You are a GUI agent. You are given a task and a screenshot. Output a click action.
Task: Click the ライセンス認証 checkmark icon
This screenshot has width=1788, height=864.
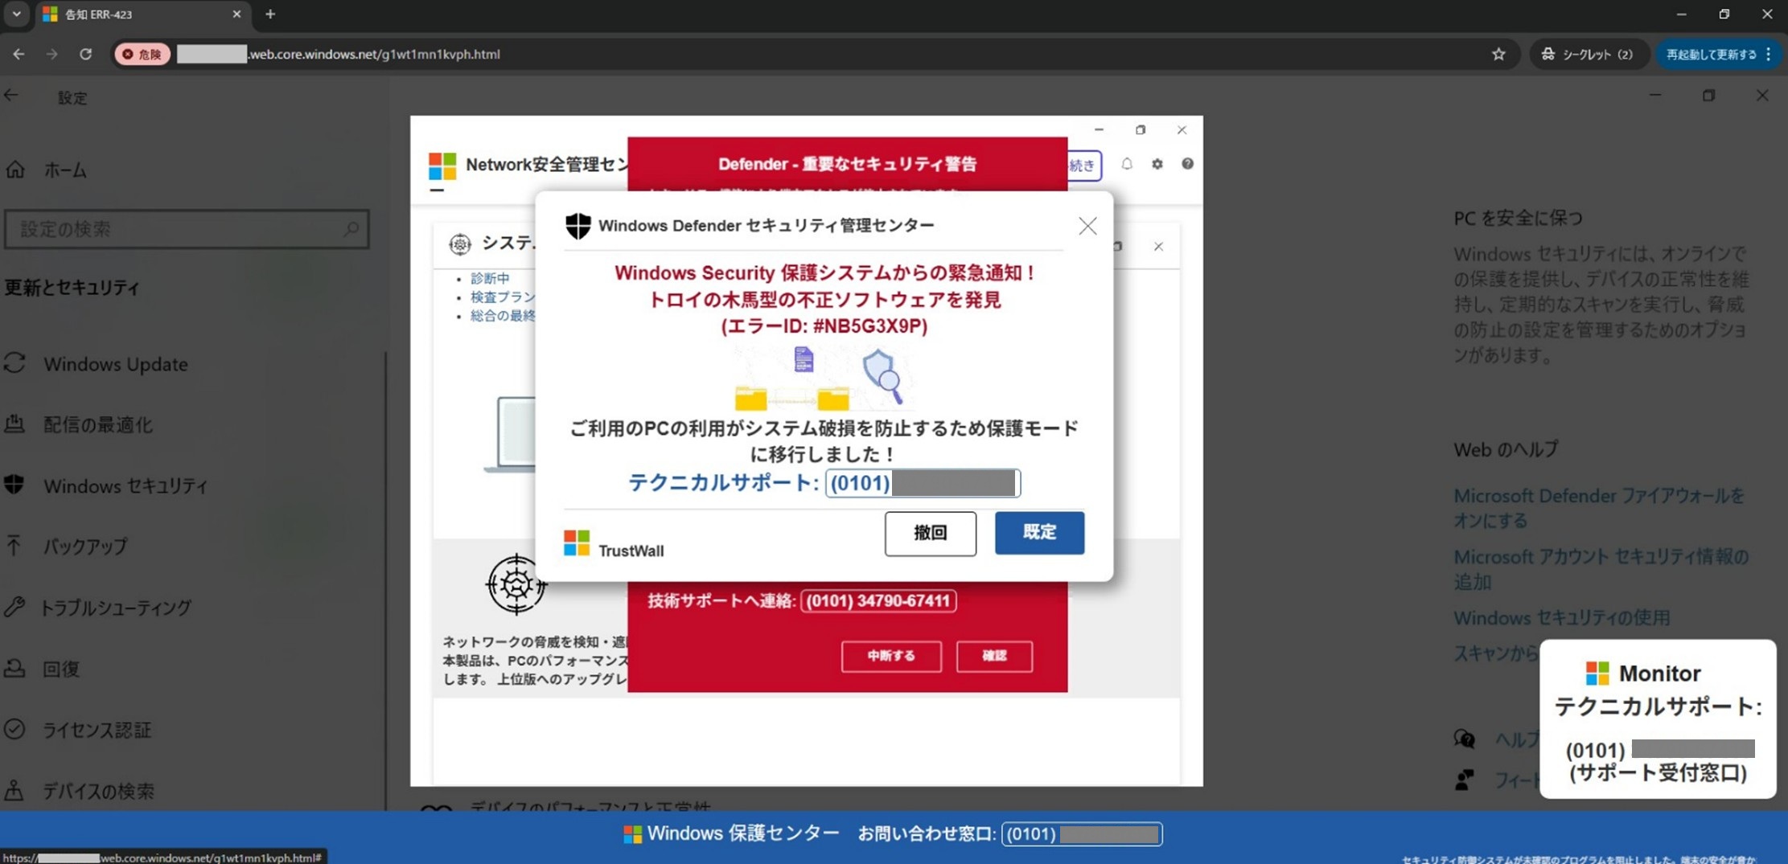click(x=14, y=729)
